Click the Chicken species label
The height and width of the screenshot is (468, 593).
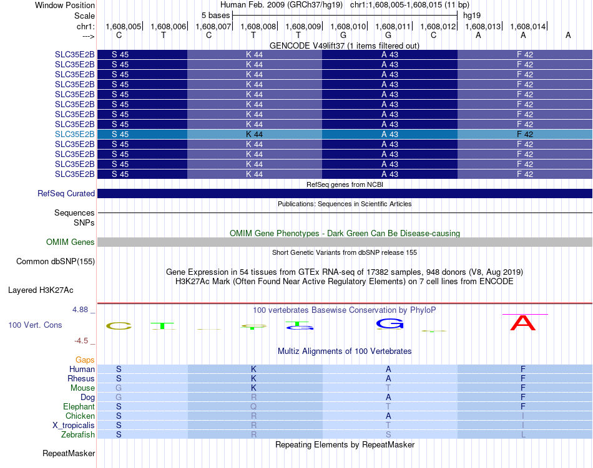(x=80, y=416)
